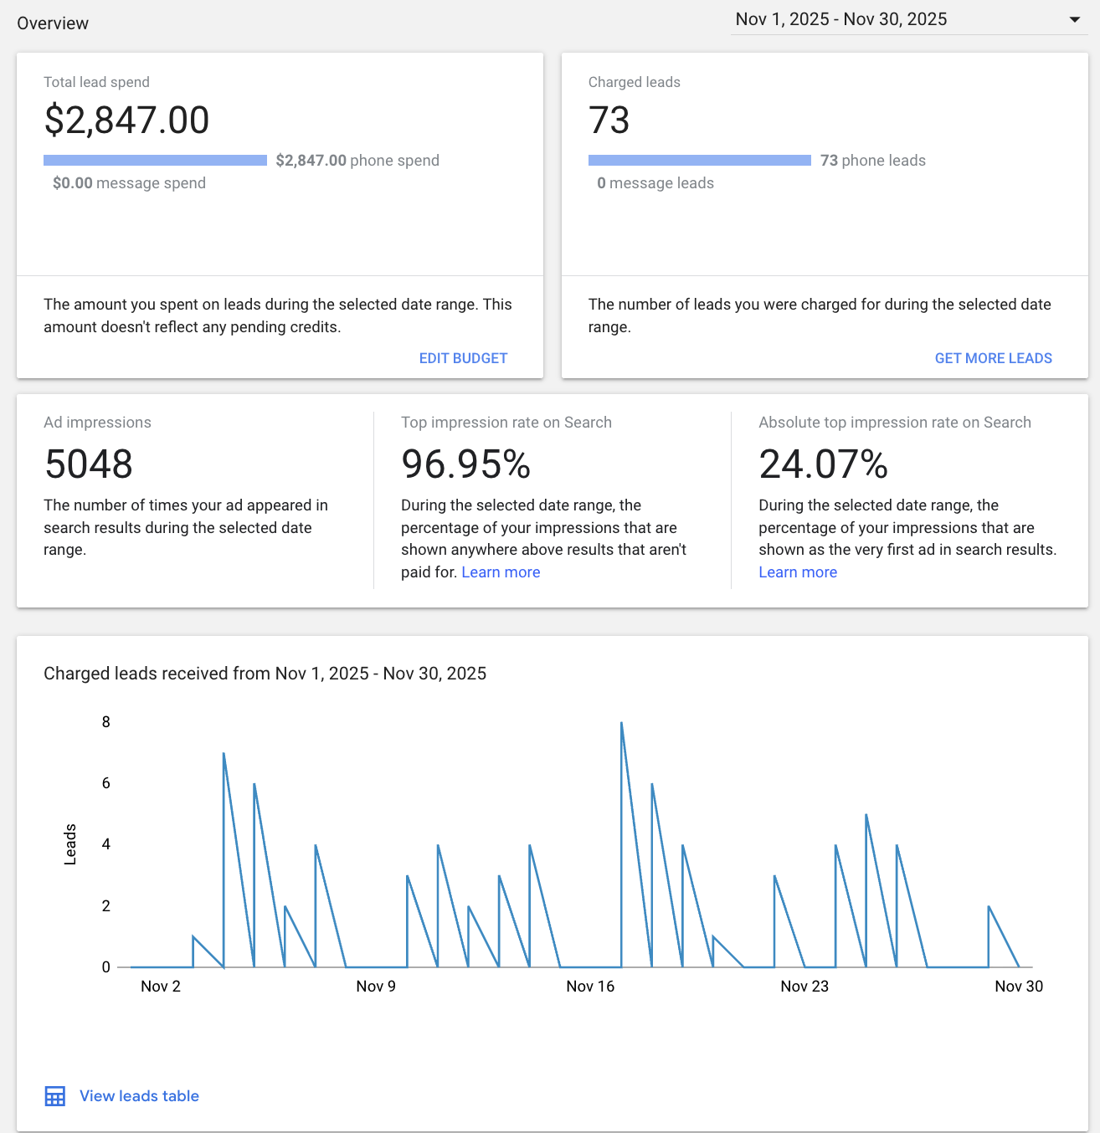This screenshot has width=1100, height=1133.
Task: Select the 24.07% absolute top impression value
Action: tap(823, 464)
